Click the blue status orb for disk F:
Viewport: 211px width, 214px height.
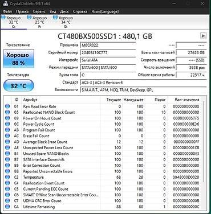(x=29, y=18)
